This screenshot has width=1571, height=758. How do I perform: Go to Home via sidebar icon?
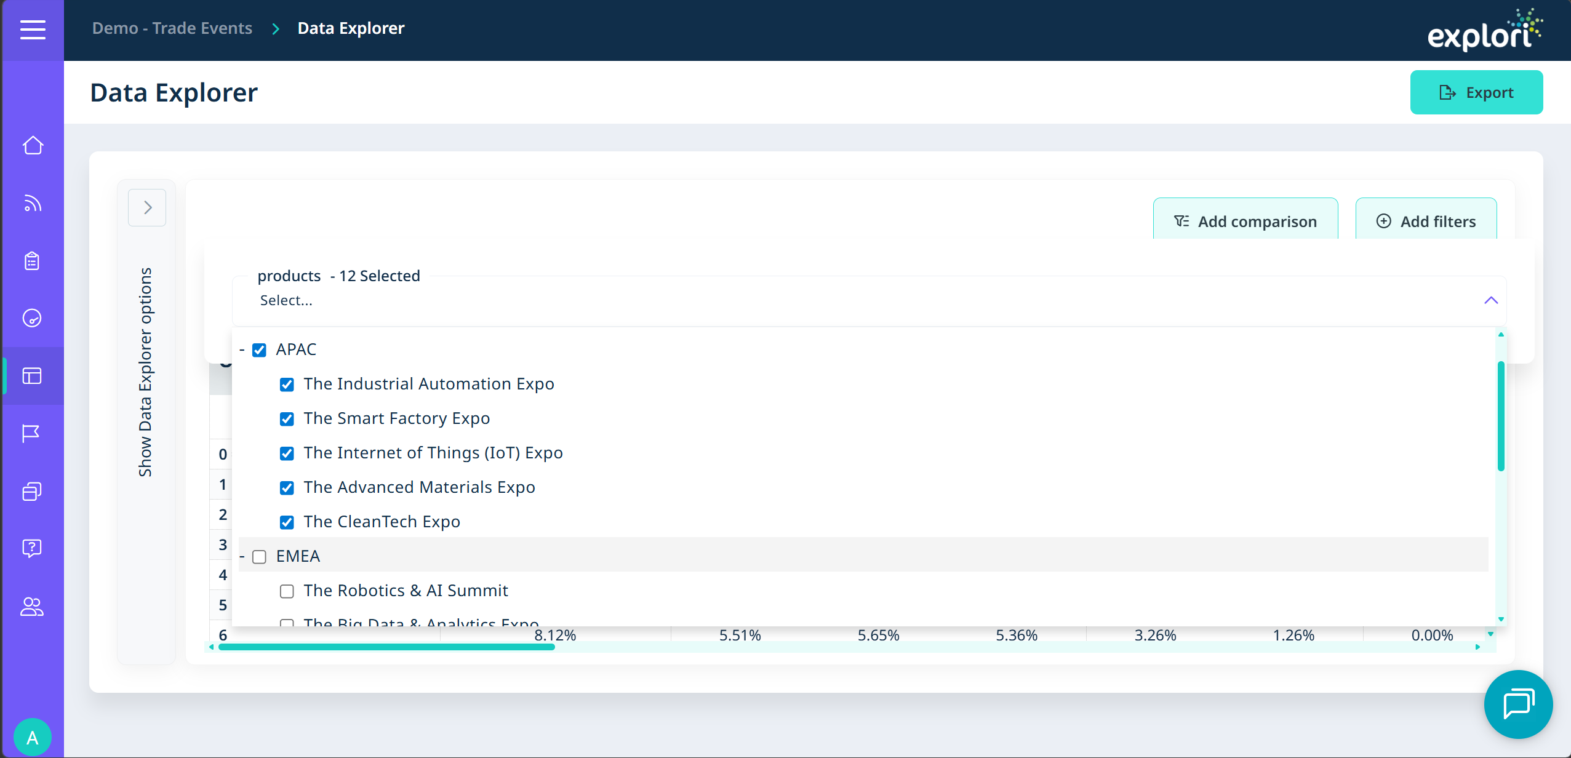click(x=33, y=146)
